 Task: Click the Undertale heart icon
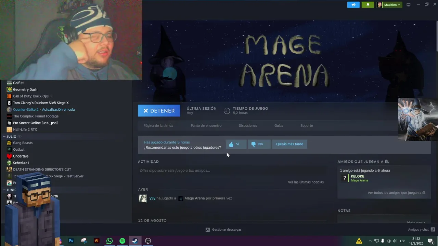tap(9, 156)
